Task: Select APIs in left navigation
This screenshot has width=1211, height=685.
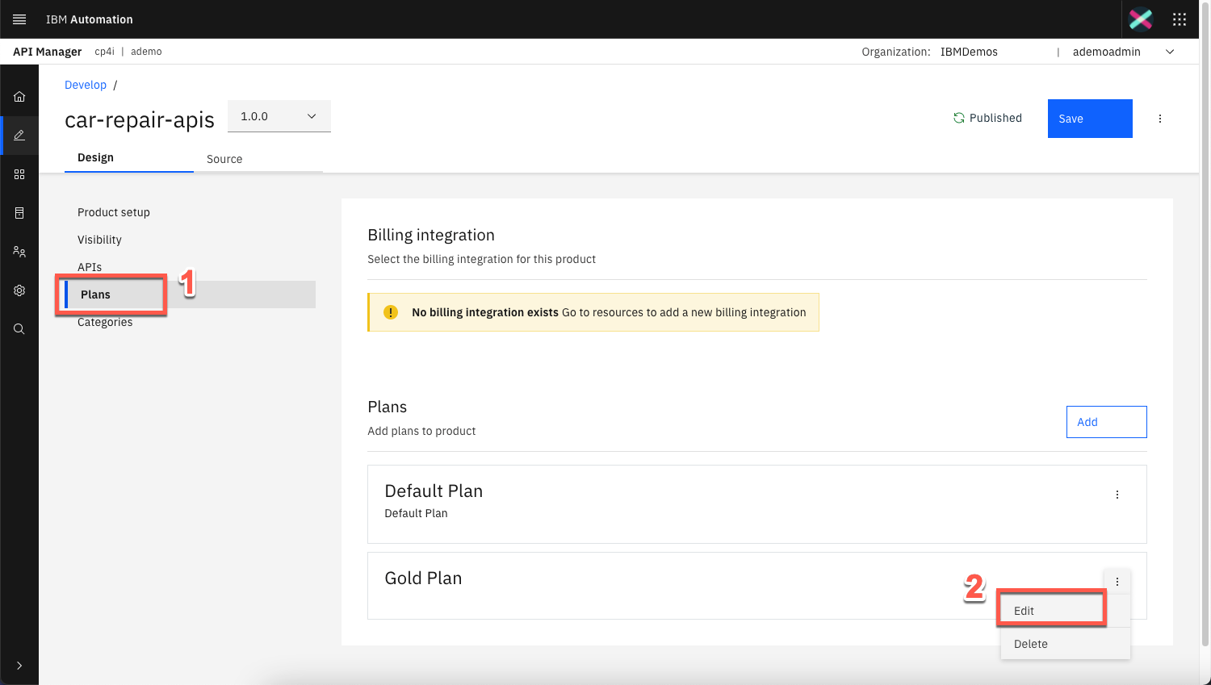Action: coord(90,266)
